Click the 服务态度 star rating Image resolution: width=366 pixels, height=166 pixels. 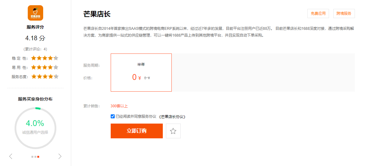tap(45, 77)
